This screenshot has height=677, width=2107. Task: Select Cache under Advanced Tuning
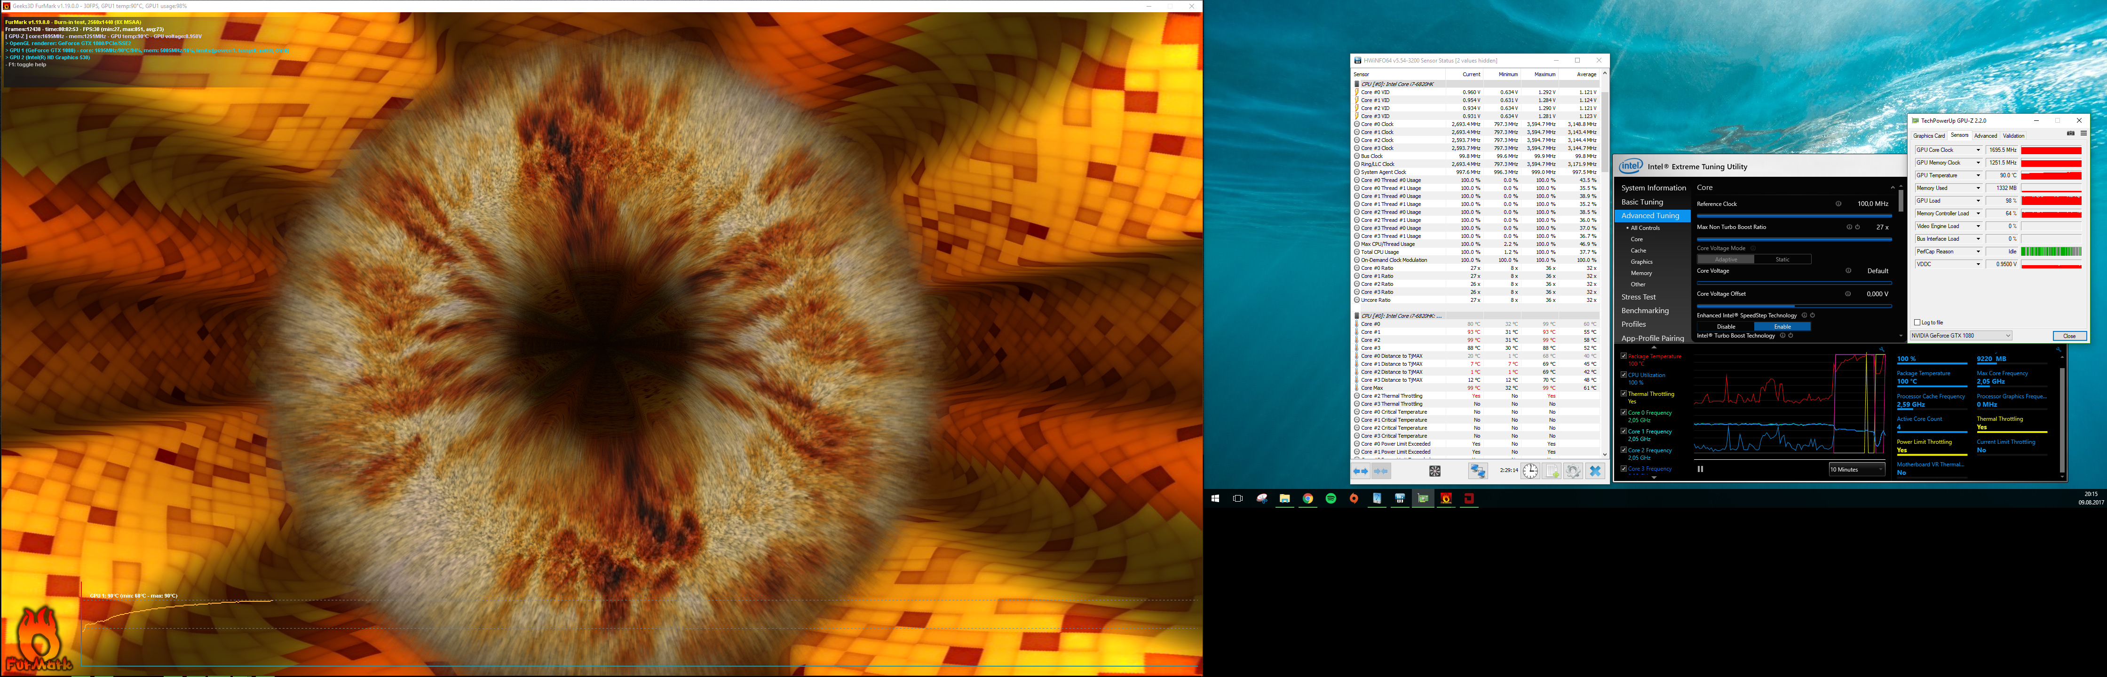tap(1638, 250)
